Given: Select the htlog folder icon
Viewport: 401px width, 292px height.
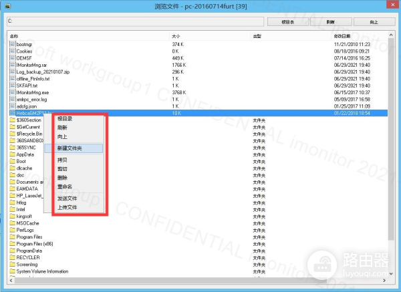Looking at the screenshot, I should pyautogui.click(x=12, y=202).
